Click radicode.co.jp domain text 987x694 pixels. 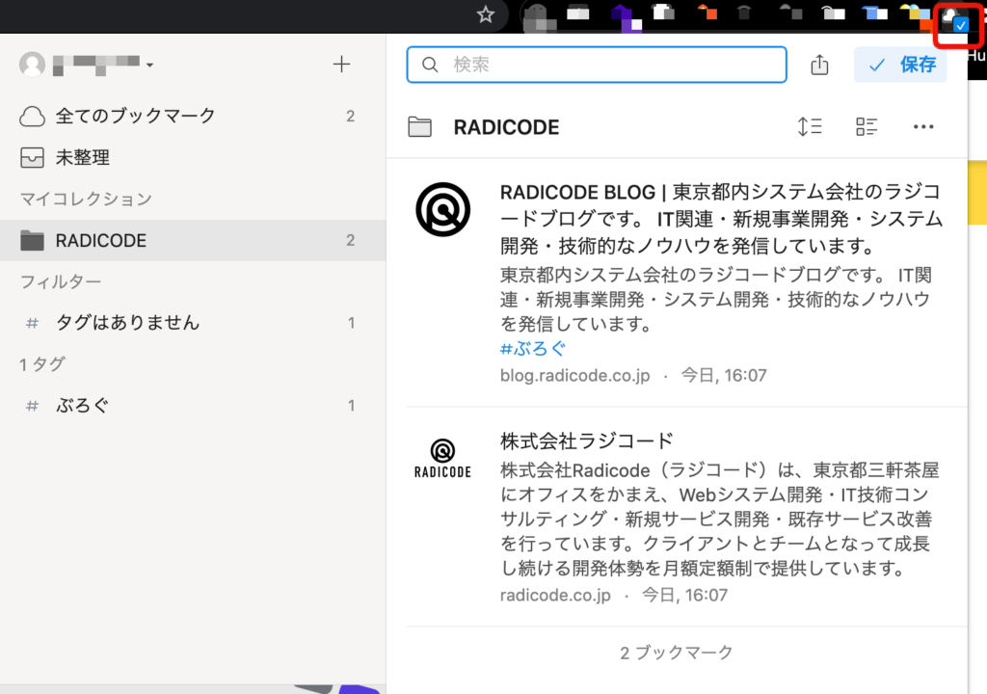[555, 595]
